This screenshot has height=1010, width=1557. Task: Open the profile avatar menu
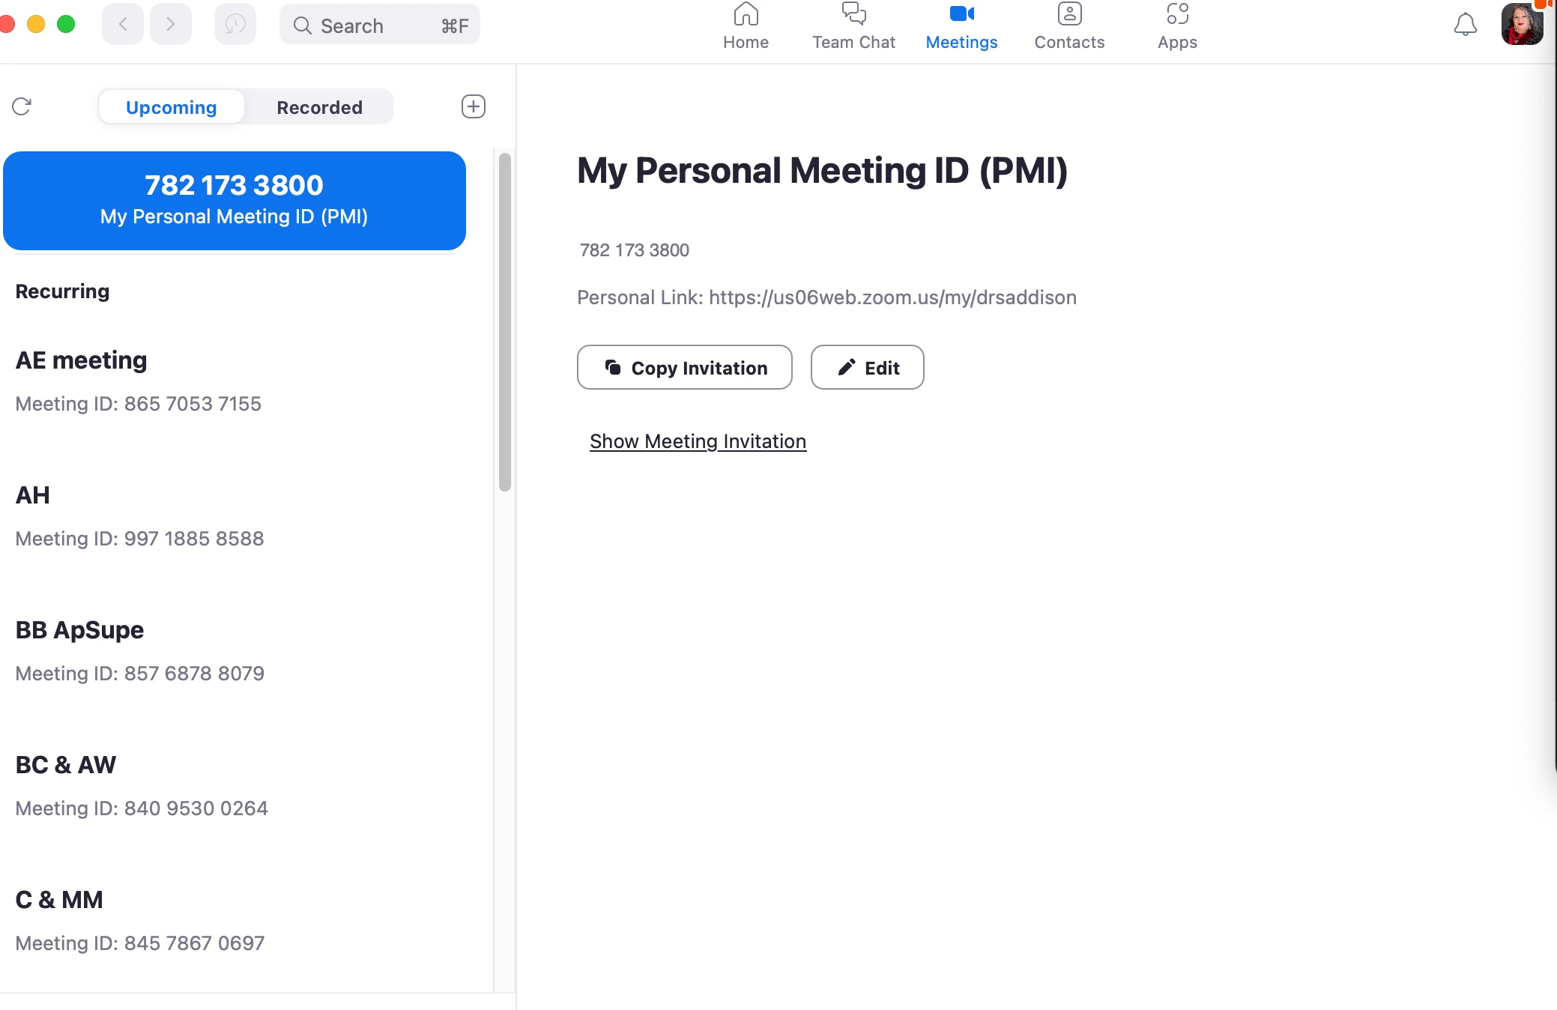pos(1522,25)
